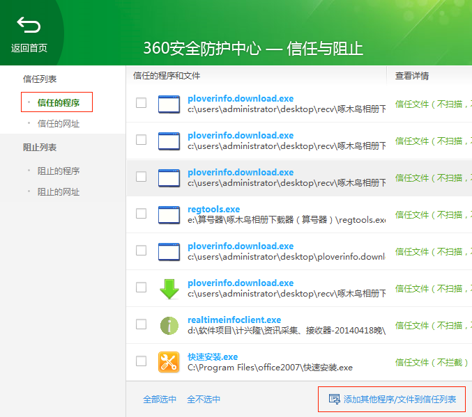472x417 pixels.
Task: Open 信任的程序 in the sidebar
Action: (59, 103)
